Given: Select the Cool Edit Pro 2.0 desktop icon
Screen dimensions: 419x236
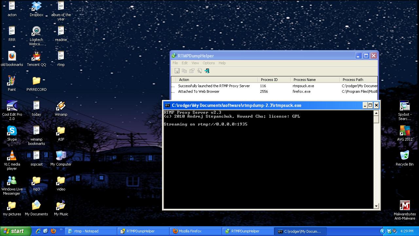Looking at the screenshot, I should [x=12, y=106].
